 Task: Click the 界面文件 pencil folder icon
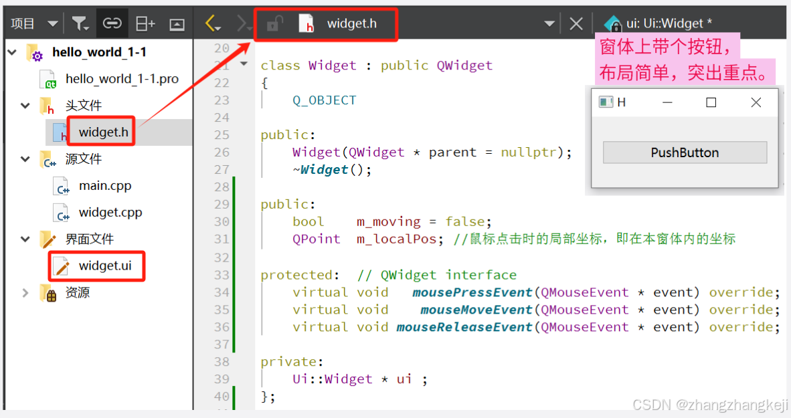(x=48, y=239)
